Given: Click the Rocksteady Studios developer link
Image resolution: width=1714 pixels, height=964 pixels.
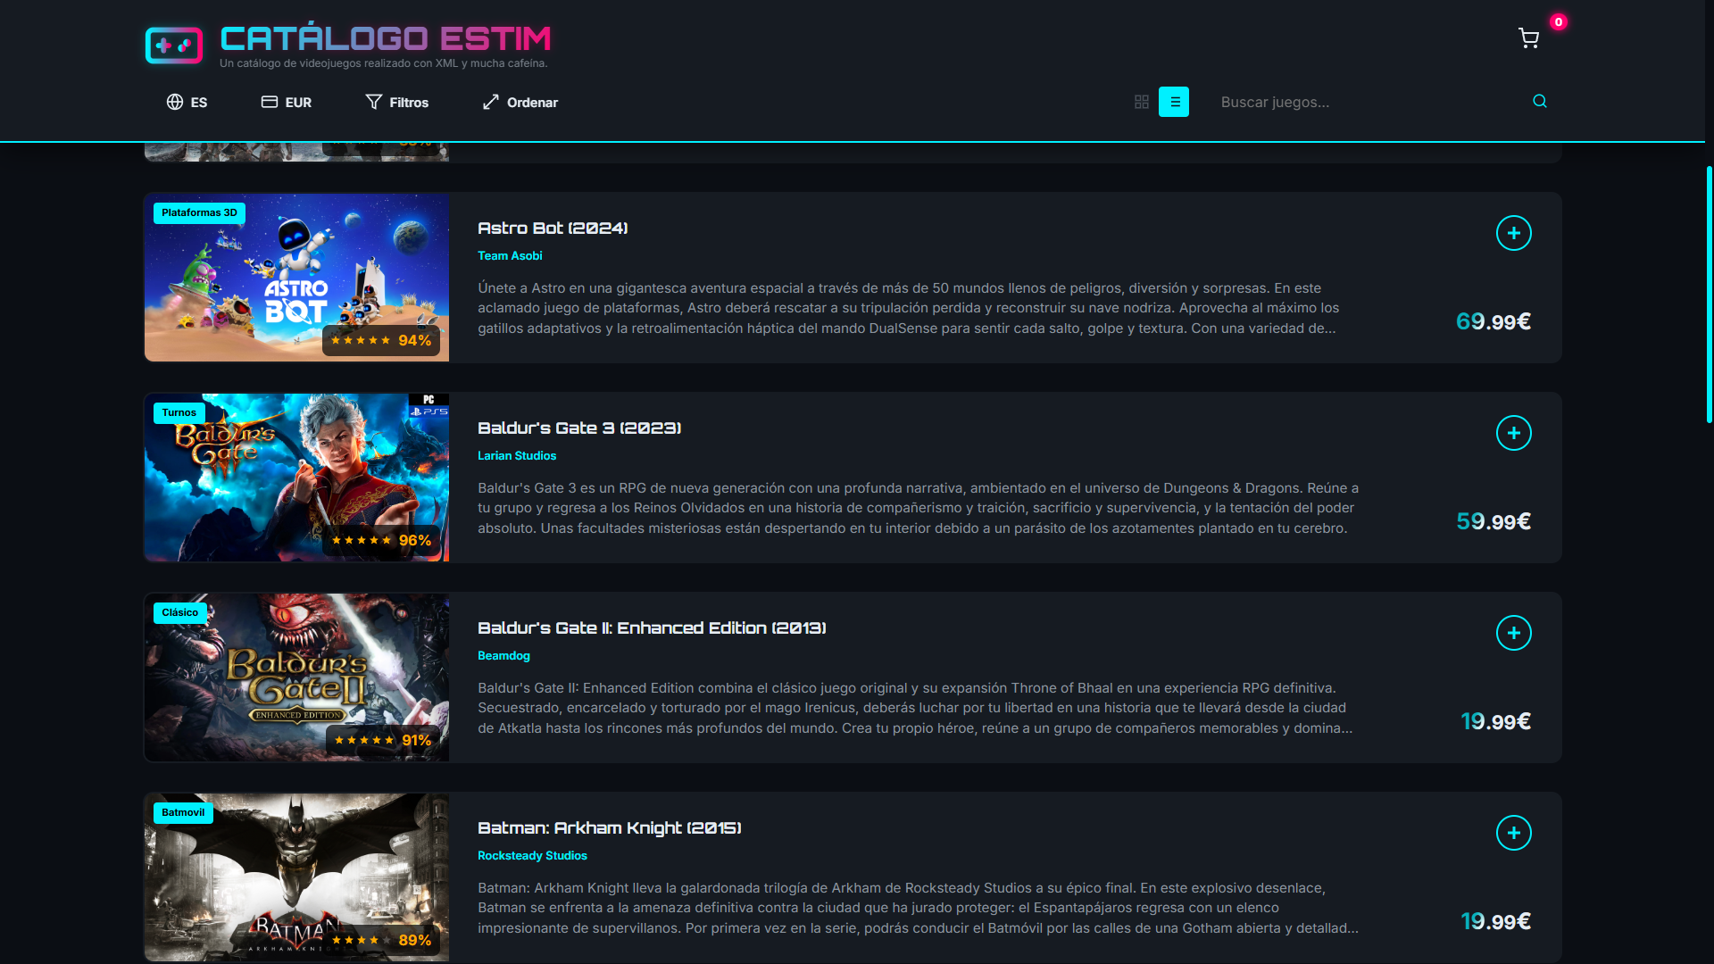Looking at the screenshot, I should tap(532, 856).
